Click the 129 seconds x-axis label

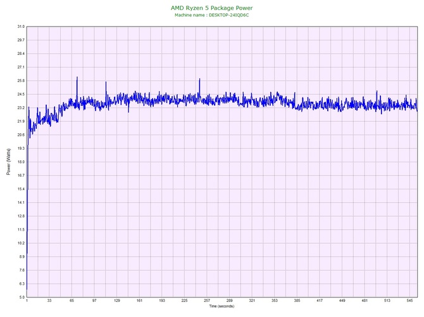point(117,301)
